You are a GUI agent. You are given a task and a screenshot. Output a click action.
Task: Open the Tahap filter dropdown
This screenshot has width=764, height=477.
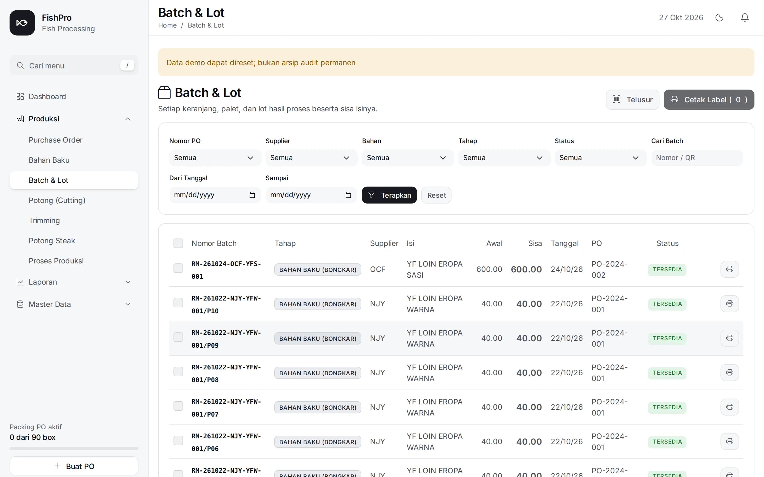tap(504, 158)
